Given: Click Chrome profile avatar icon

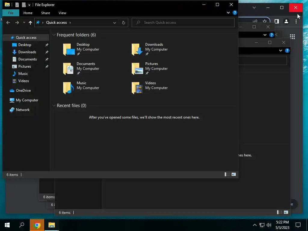Looking at the screenshot, I should point(286,21).
